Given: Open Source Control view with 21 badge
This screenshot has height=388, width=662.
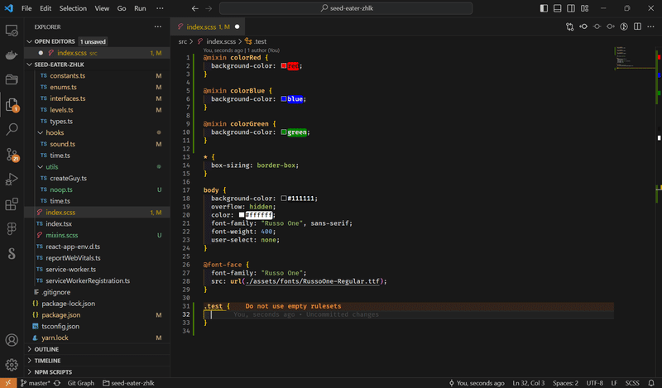Looking at the screenshot, I should pos(12,155).
